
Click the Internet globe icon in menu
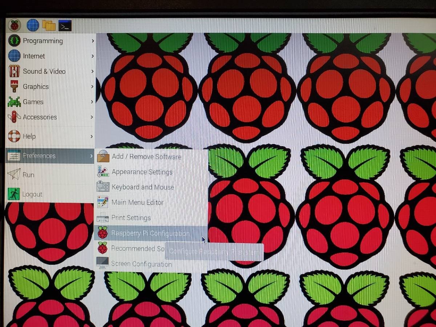point(14,56)
